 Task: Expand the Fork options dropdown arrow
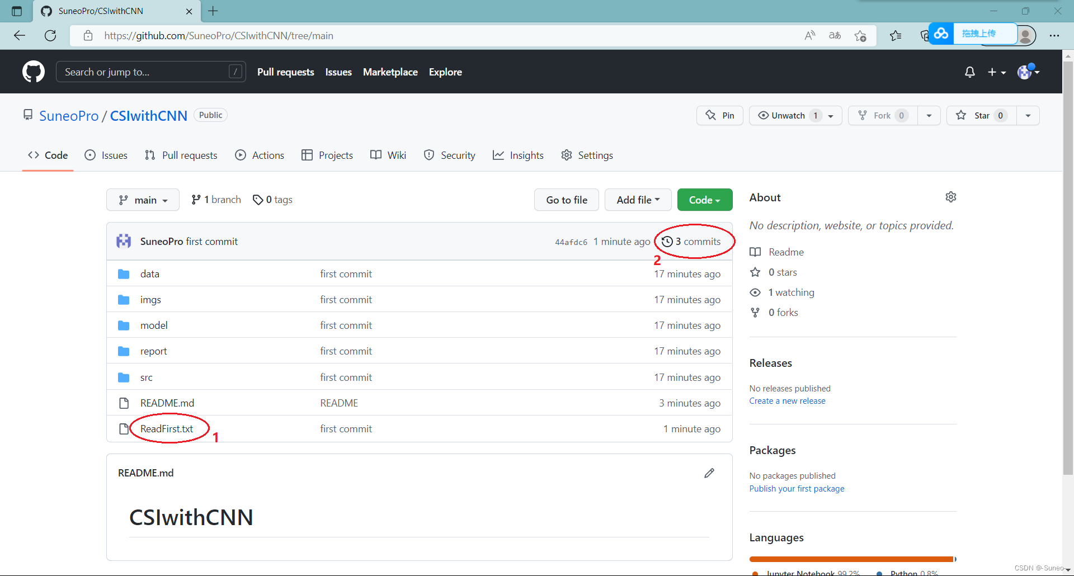(x=929, y=115)
